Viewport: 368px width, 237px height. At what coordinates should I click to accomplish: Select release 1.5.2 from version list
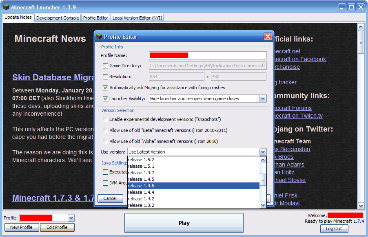pyautogui.click(x=194, y=160)
